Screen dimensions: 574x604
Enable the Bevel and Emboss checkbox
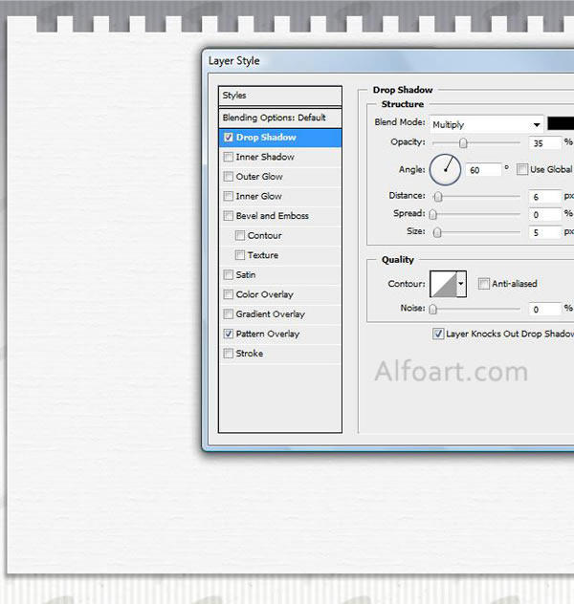229,216
